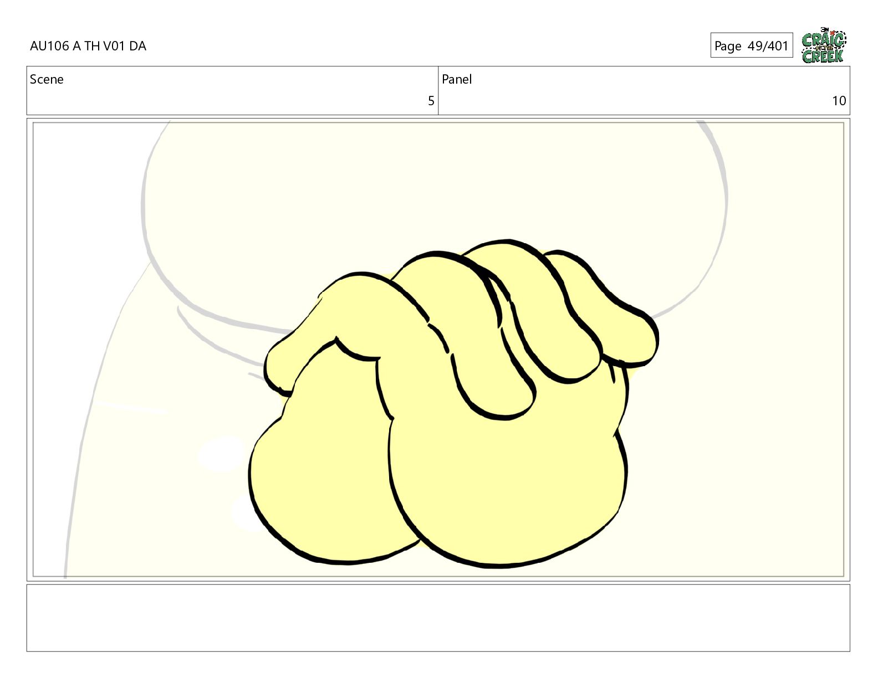Click scene number "5"
Screen dimensions: 878x678
[431, 101]
